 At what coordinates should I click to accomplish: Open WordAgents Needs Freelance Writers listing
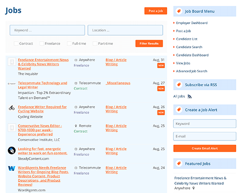click(x=43, y=176)
